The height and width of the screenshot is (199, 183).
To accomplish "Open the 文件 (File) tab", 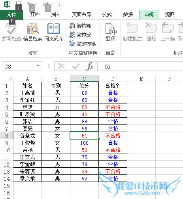I will (x=11, y=15).
